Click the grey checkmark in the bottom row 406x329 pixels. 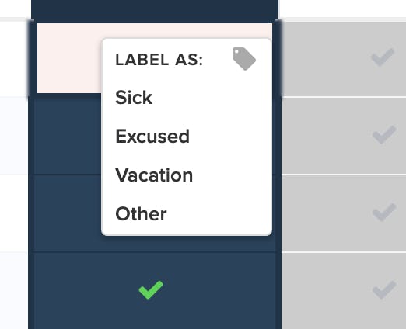point(384,289)
